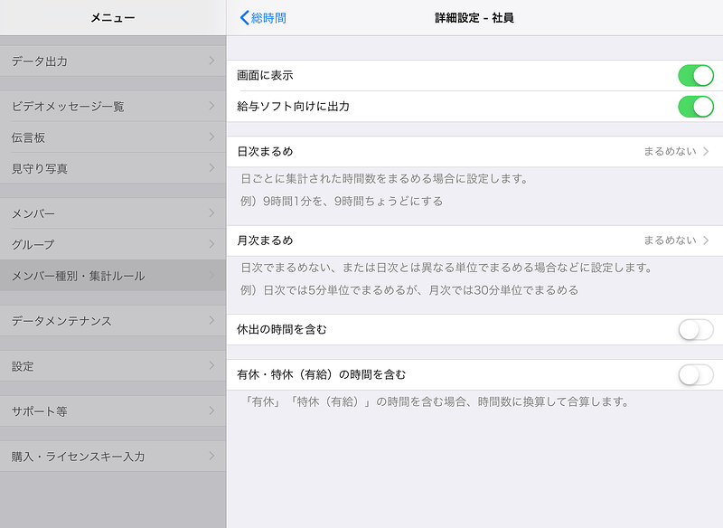Image resolution: width=723 pixels, height=528 pixels.
Task: Click chevron on 購入・ライセンスキー入力 row
Action: [211, 457]
